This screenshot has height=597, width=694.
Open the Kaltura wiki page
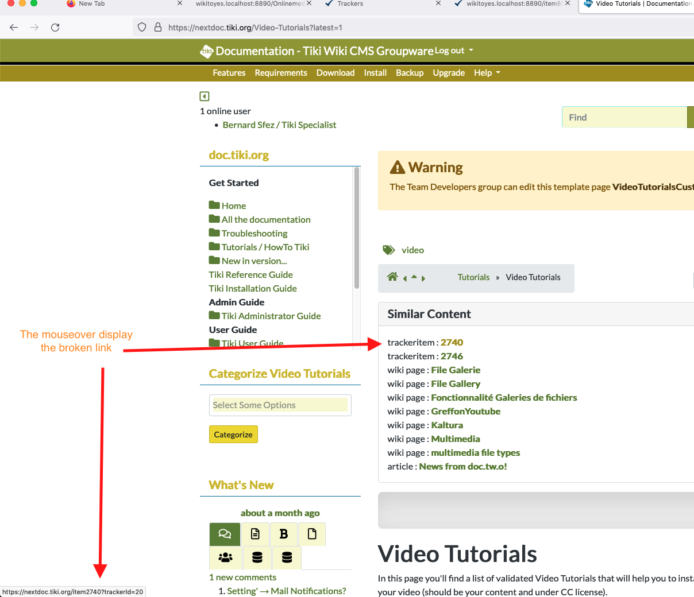click(x=447, y=425)
